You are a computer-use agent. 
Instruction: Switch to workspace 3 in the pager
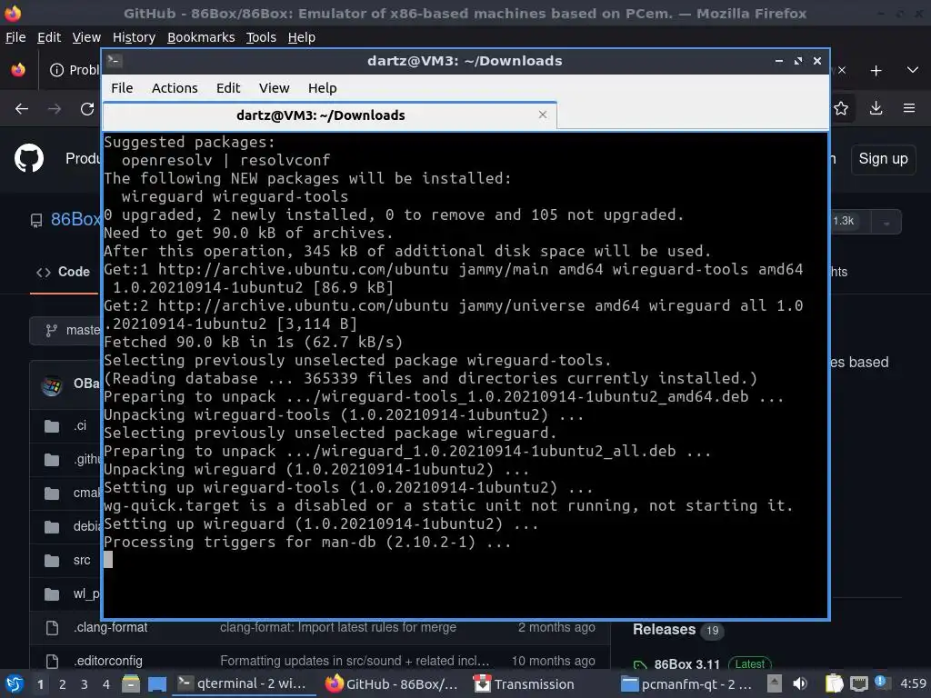[x=84, y=684]
